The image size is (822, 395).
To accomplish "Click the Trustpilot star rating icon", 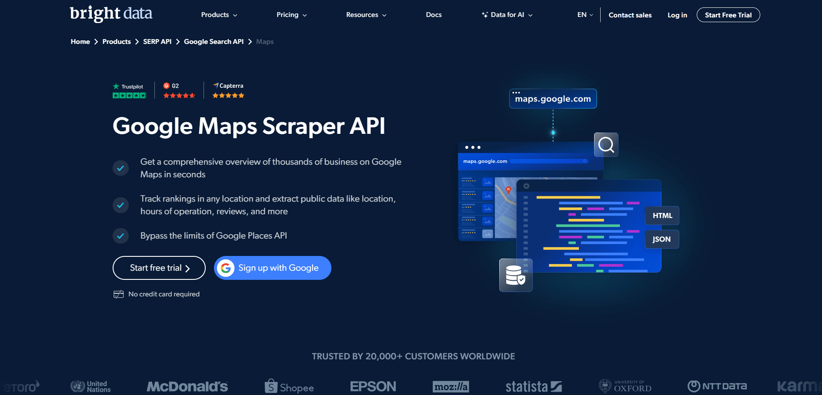I will (x=129, y=95).
